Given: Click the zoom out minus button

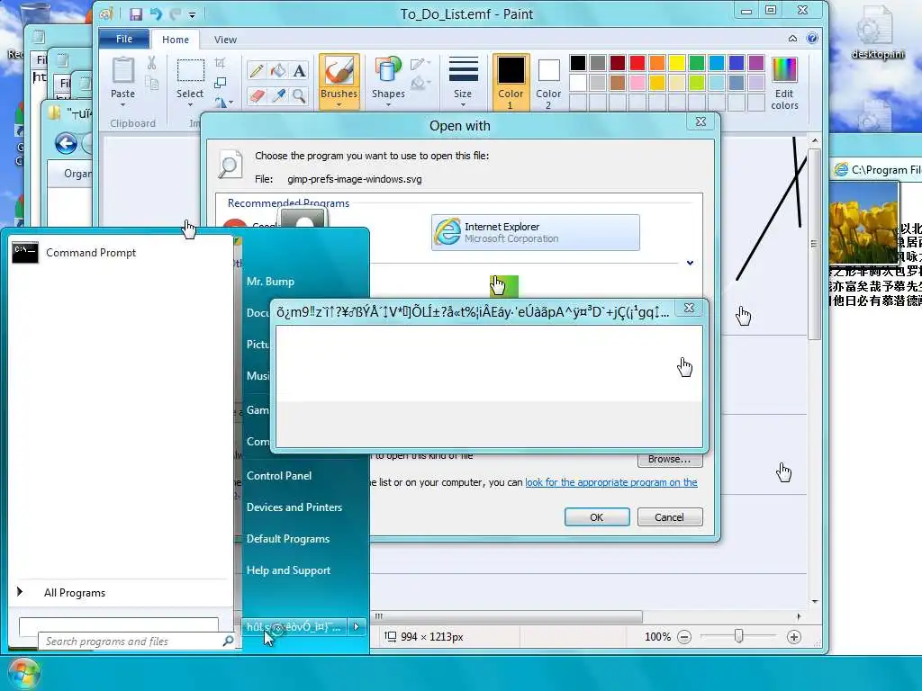Looking at the screenshot, I should [x=684, y=637].
